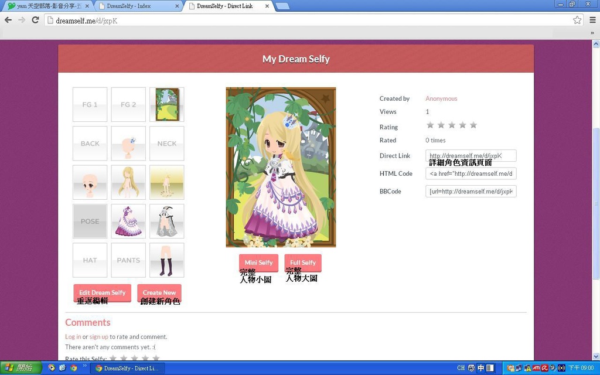Screen dimensions: 600x375
Task: Click the address bar URL
Action: (x=87, y=21)
